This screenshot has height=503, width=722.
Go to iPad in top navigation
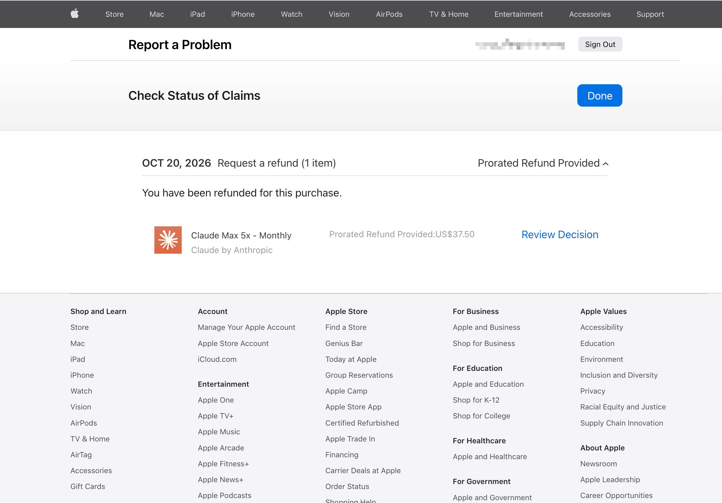(198, 14)
